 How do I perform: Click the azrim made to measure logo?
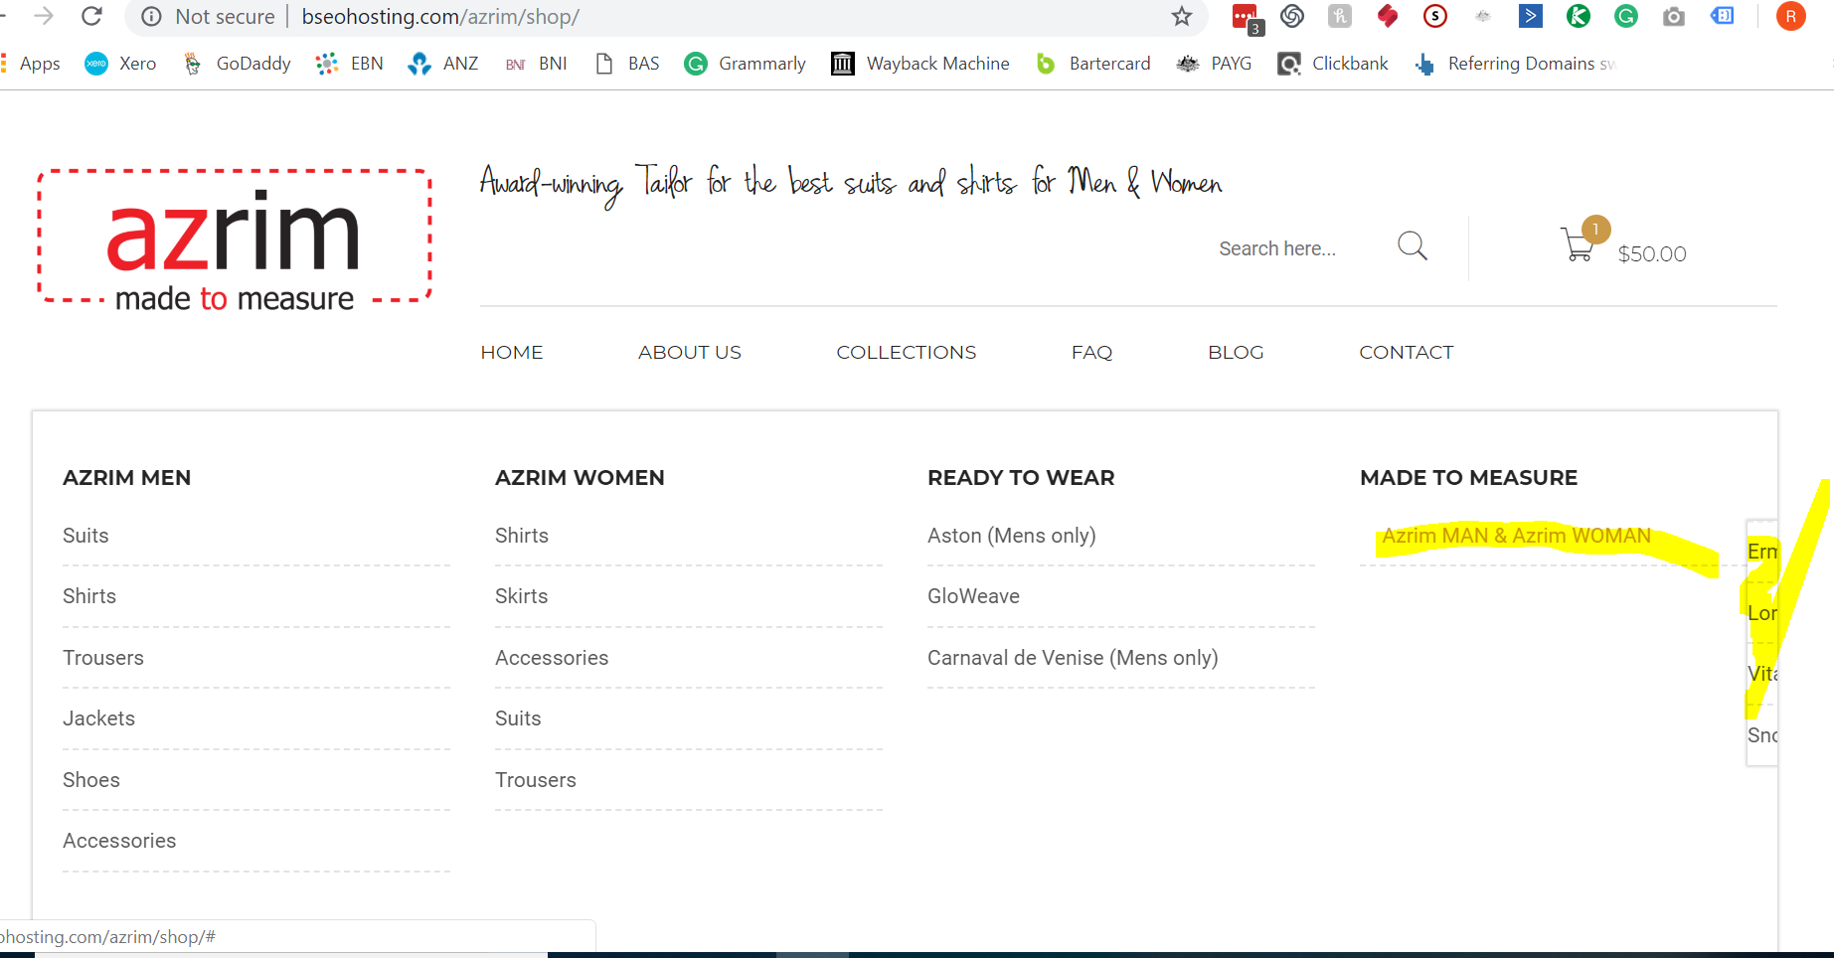(x=235, y=239)
